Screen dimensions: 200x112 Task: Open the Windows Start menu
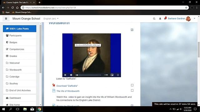coord(3,109)
